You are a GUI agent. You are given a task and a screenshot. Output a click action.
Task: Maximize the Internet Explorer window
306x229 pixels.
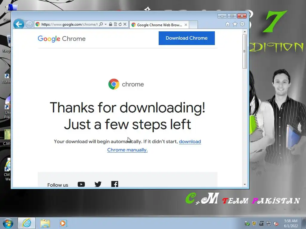(232, 16)
